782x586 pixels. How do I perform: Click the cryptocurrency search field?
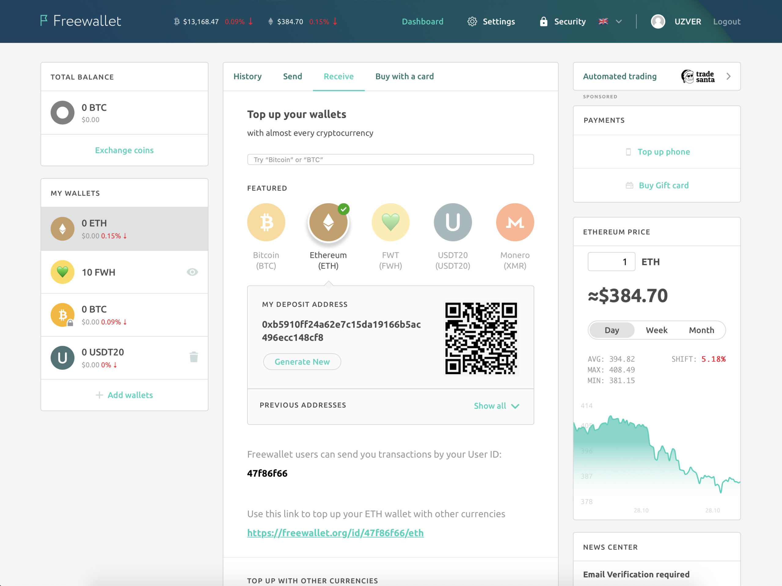point(390,159)
